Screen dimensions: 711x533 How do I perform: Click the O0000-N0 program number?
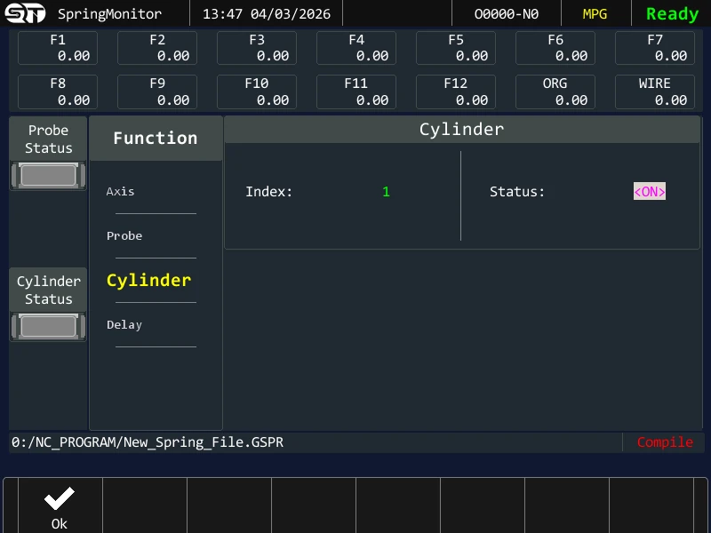pyautogui.click(x=506, y=14)
